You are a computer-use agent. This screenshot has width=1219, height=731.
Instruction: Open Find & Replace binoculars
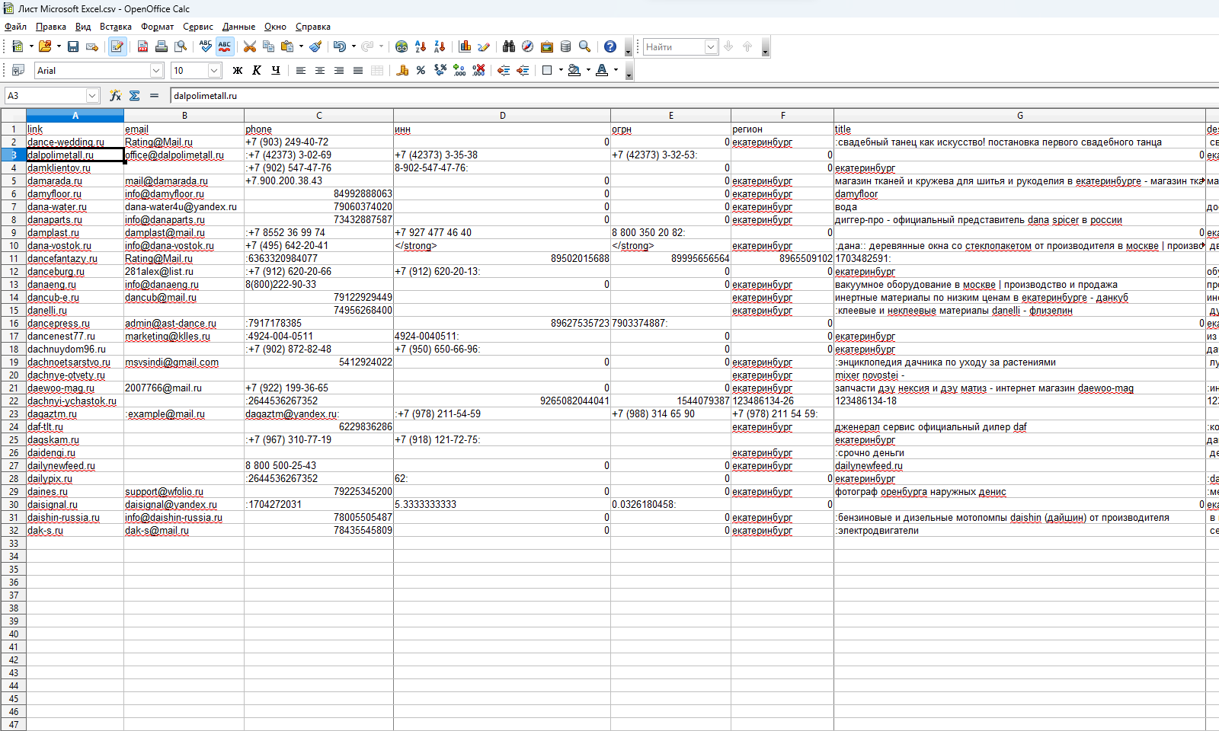pos(509,46)
